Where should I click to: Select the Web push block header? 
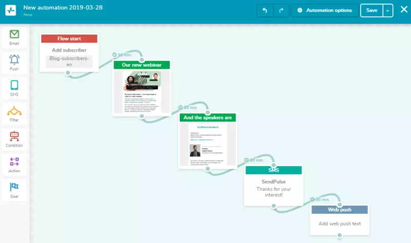340,210
